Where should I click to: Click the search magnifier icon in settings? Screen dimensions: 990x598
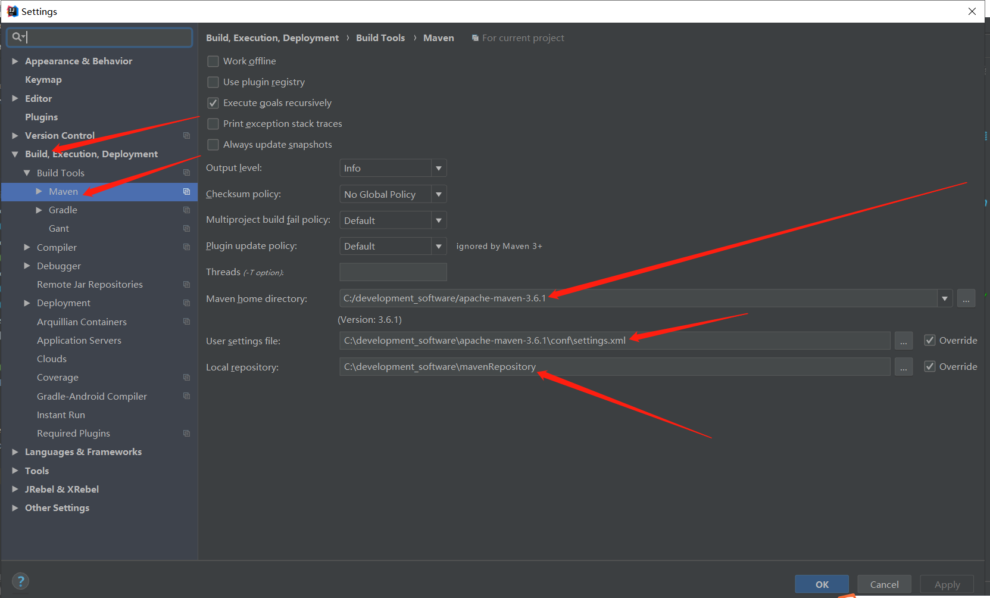point(17,37)
